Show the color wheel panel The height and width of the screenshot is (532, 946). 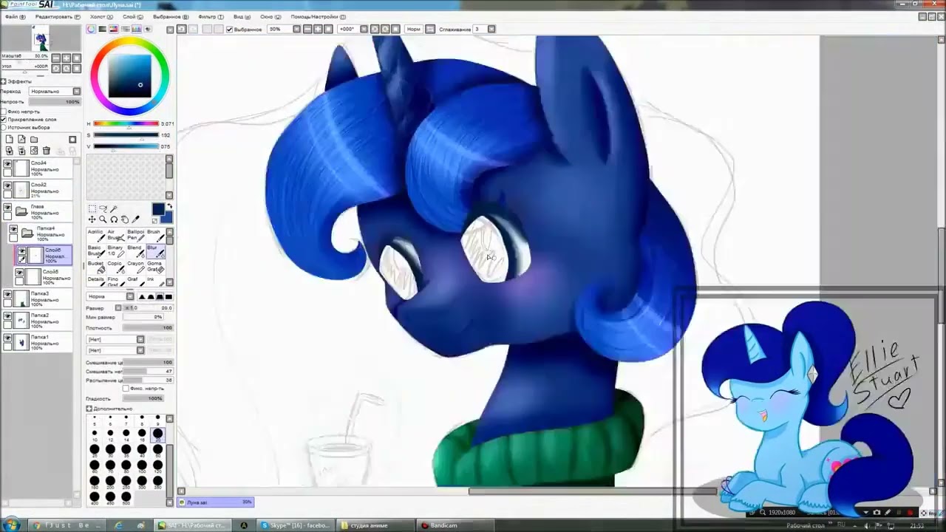point(91,29)
